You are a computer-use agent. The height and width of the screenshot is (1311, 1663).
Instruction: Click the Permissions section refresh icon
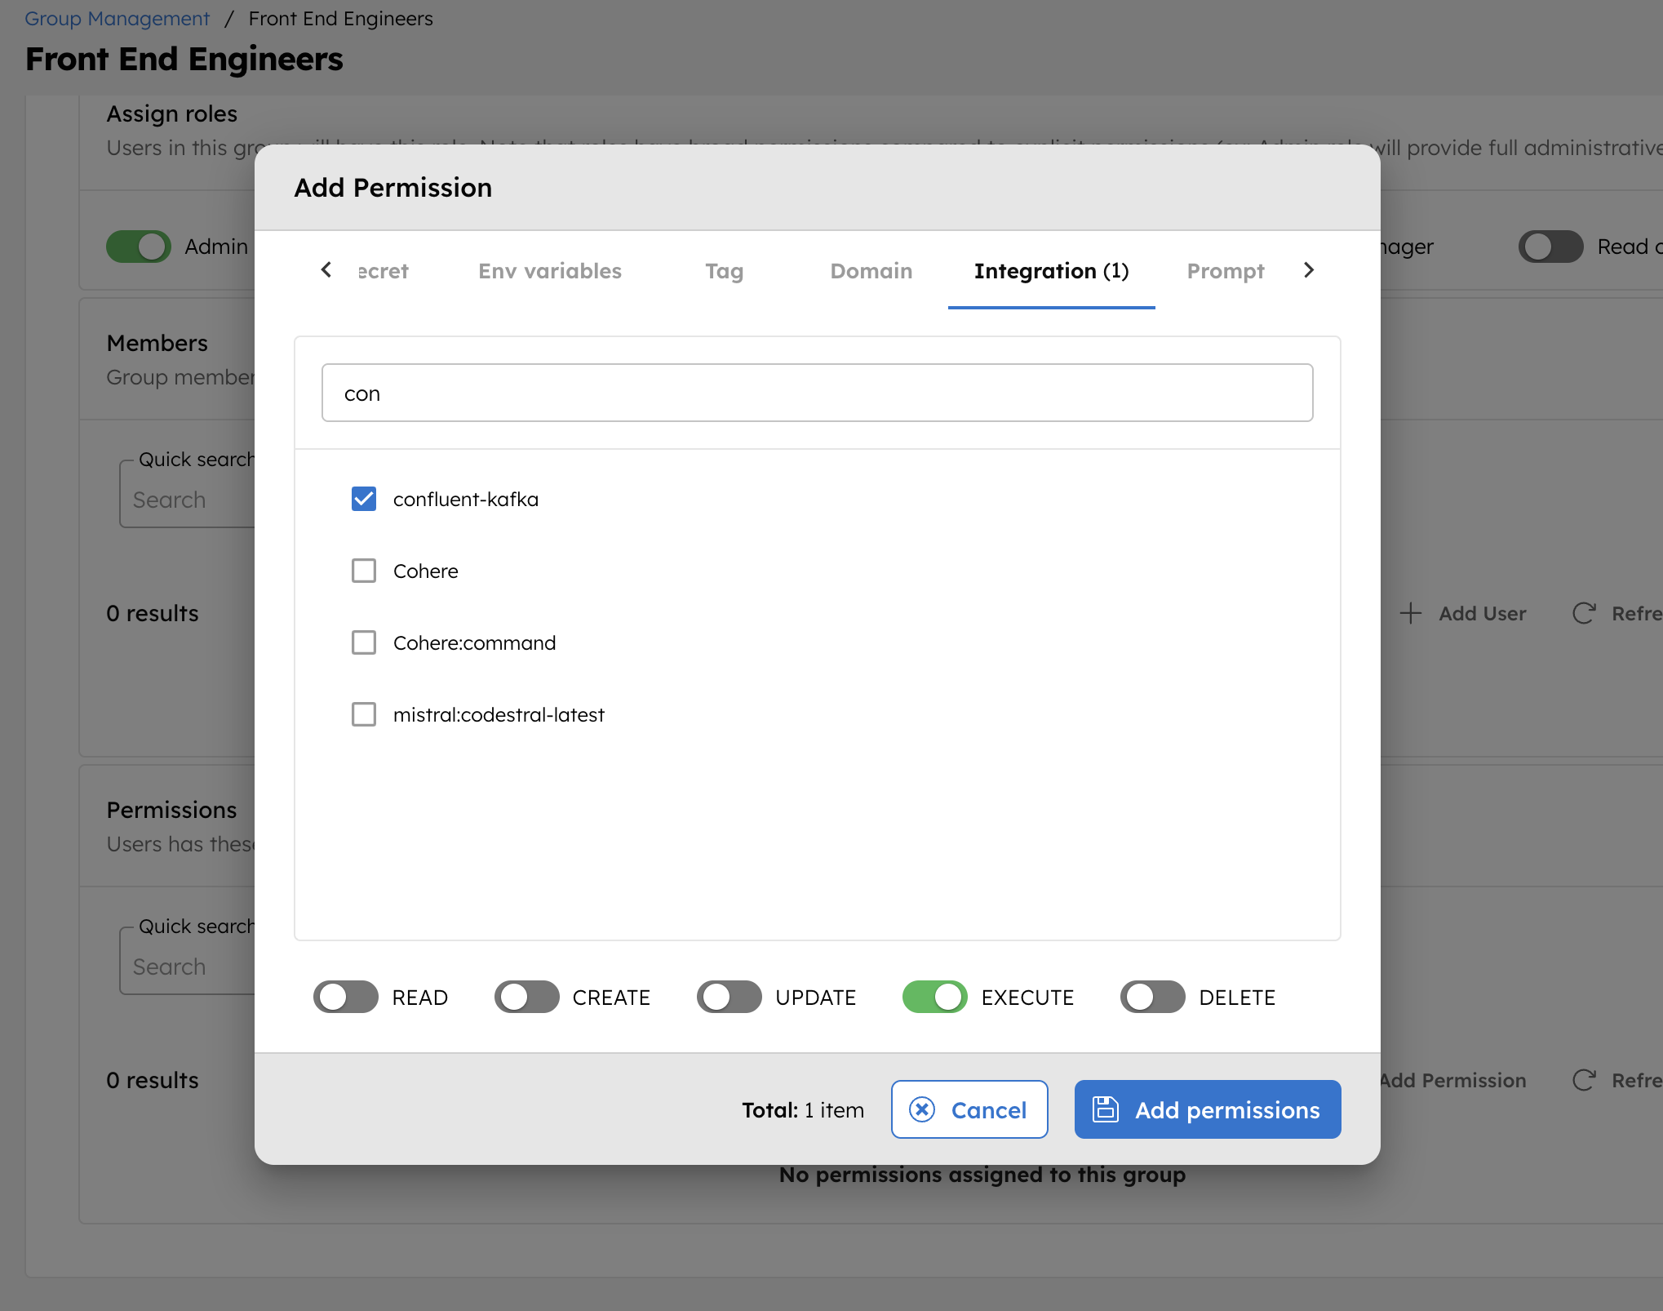[1584, 1080]
